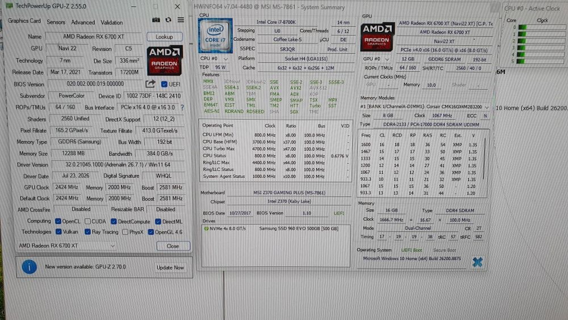Click the BIOS share/export arrow icon
The width and height of the screenshot is (568, 320).
tap(151, 84)
